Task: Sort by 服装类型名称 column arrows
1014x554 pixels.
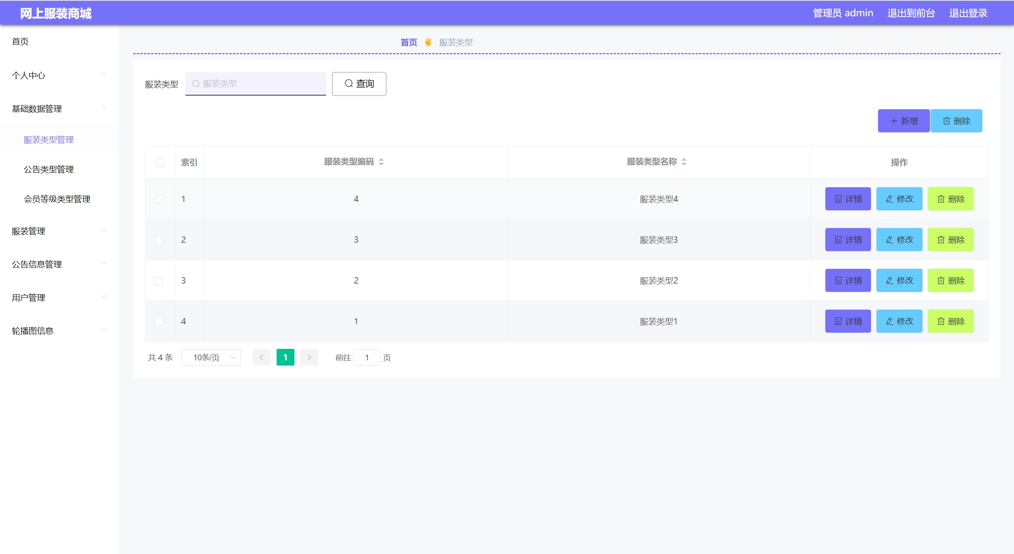Action: tap(684, 162)
